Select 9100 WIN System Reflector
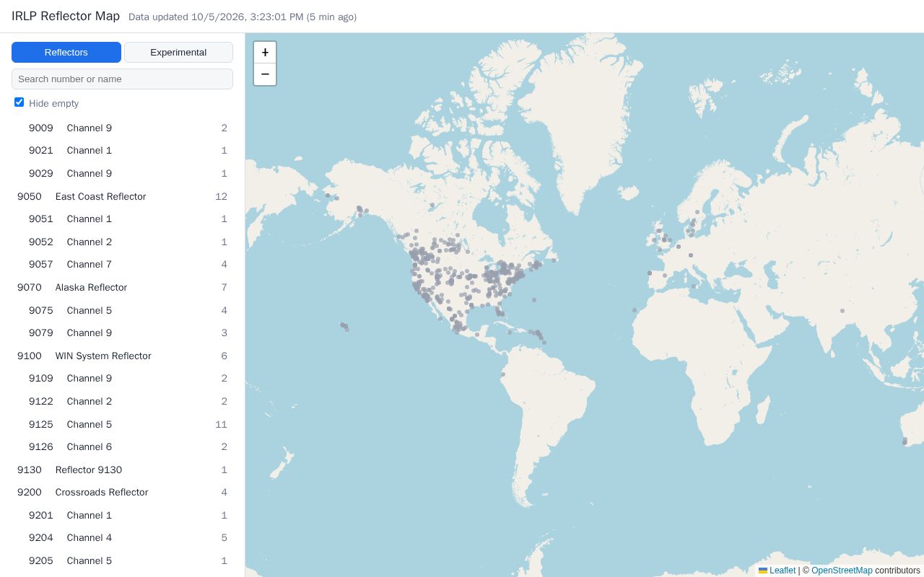 pyautogui.click(x=122, y=356)
